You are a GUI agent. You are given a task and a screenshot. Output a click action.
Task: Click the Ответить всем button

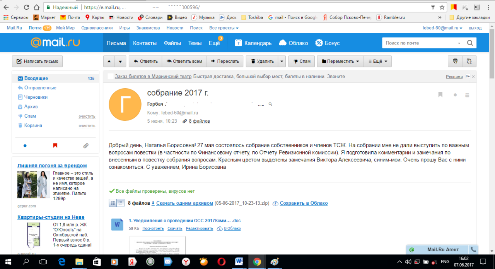pyautogui.click(x=184, y=61)
